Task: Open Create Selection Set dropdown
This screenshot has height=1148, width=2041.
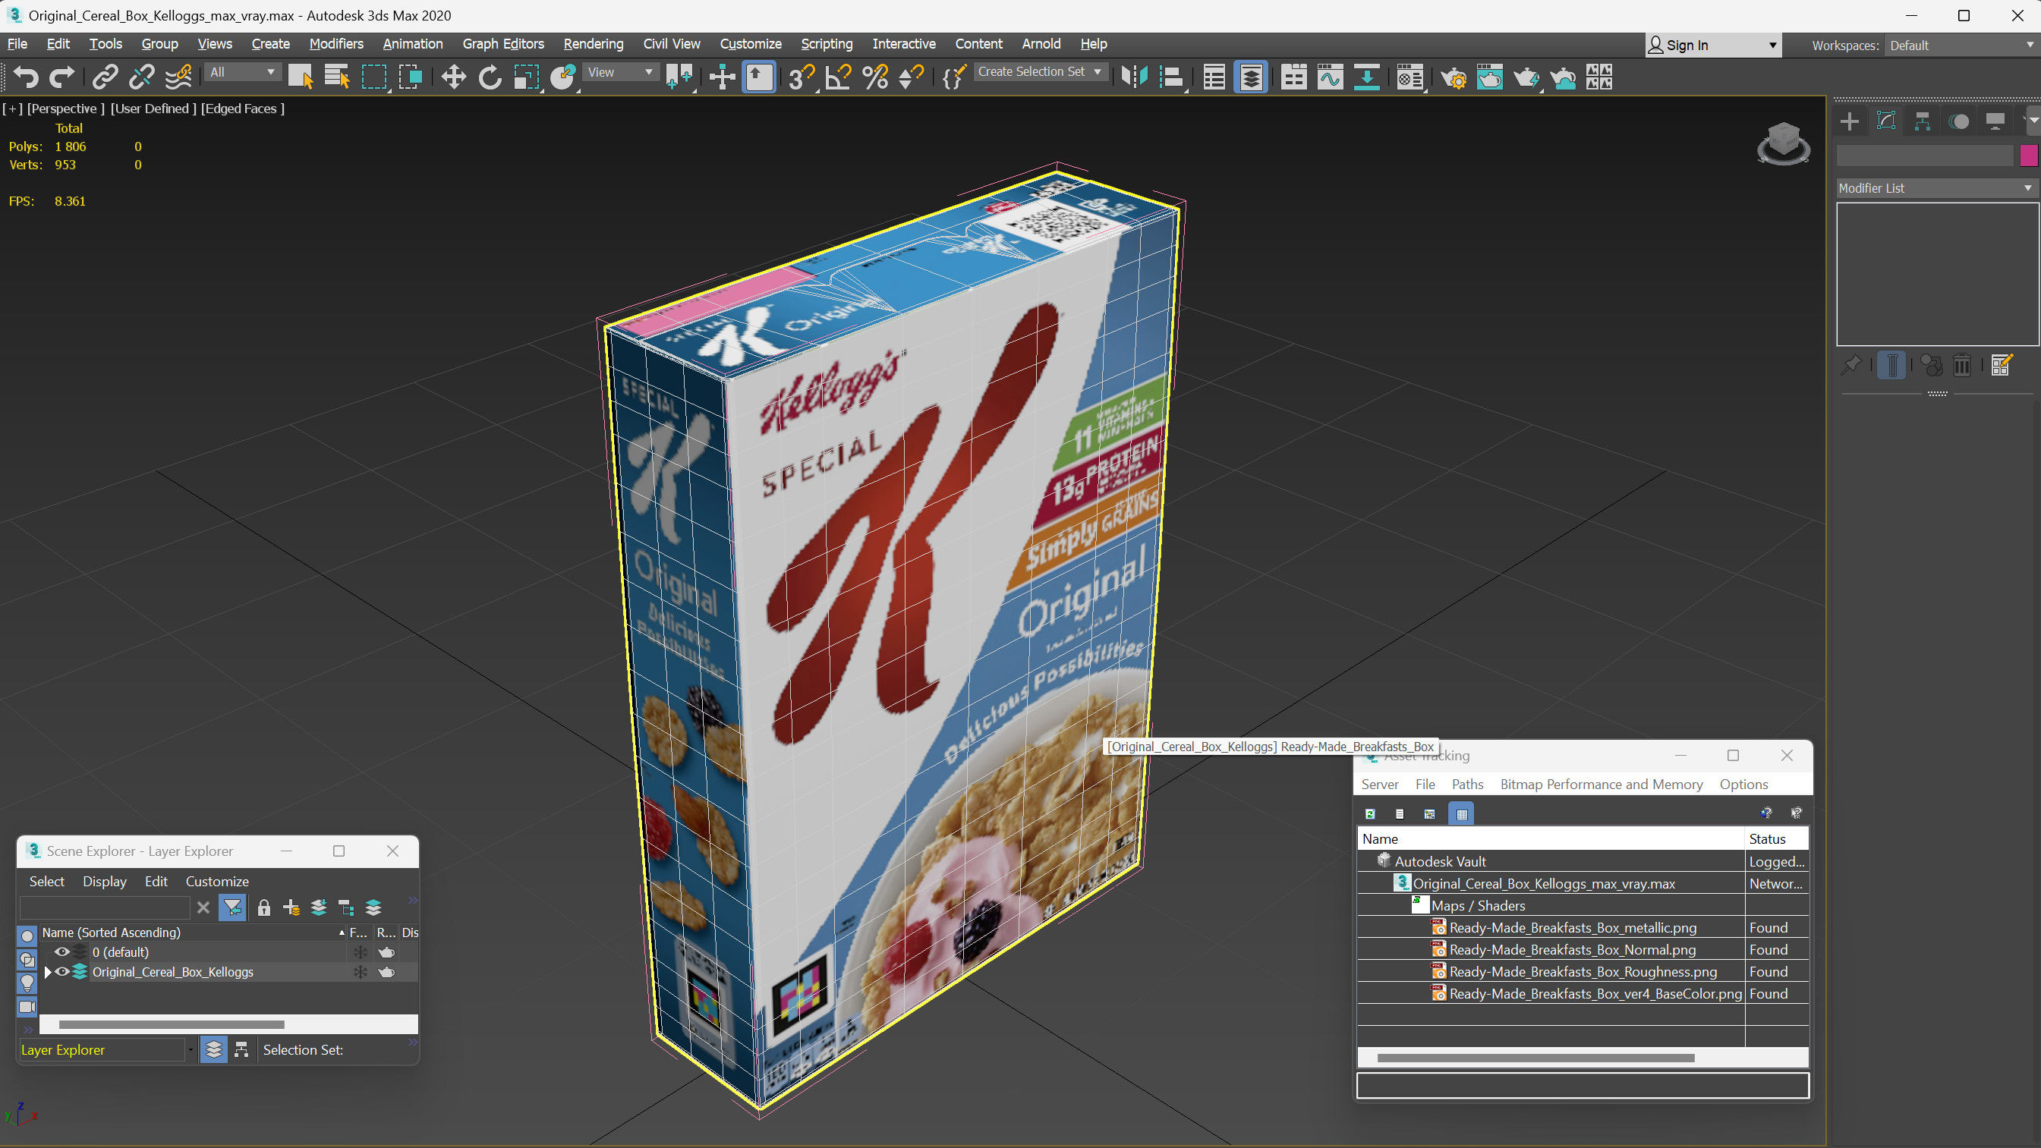Action: click(x=1040, y=71)
